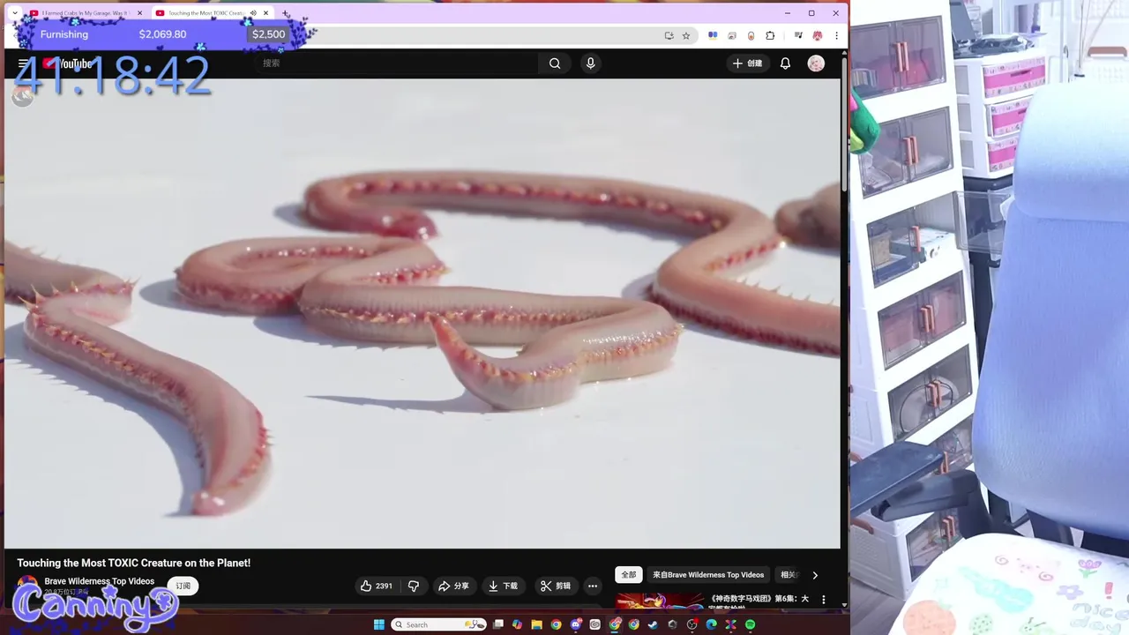Open Microsoft Edge from the taskbar
Screen dimensions: 1129x635
click(x=711, y=624)
